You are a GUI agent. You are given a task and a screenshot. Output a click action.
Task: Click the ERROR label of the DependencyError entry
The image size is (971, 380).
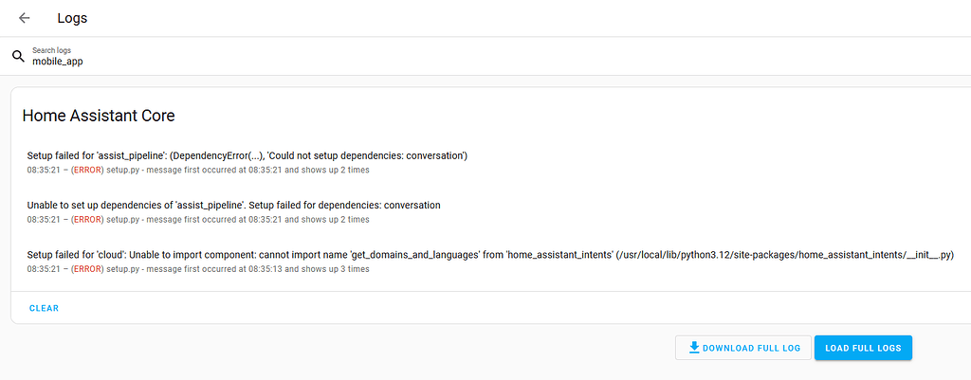point(87,171)
